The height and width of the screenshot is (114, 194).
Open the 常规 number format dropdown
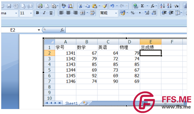pyautogui.click(x=116, y=13)
